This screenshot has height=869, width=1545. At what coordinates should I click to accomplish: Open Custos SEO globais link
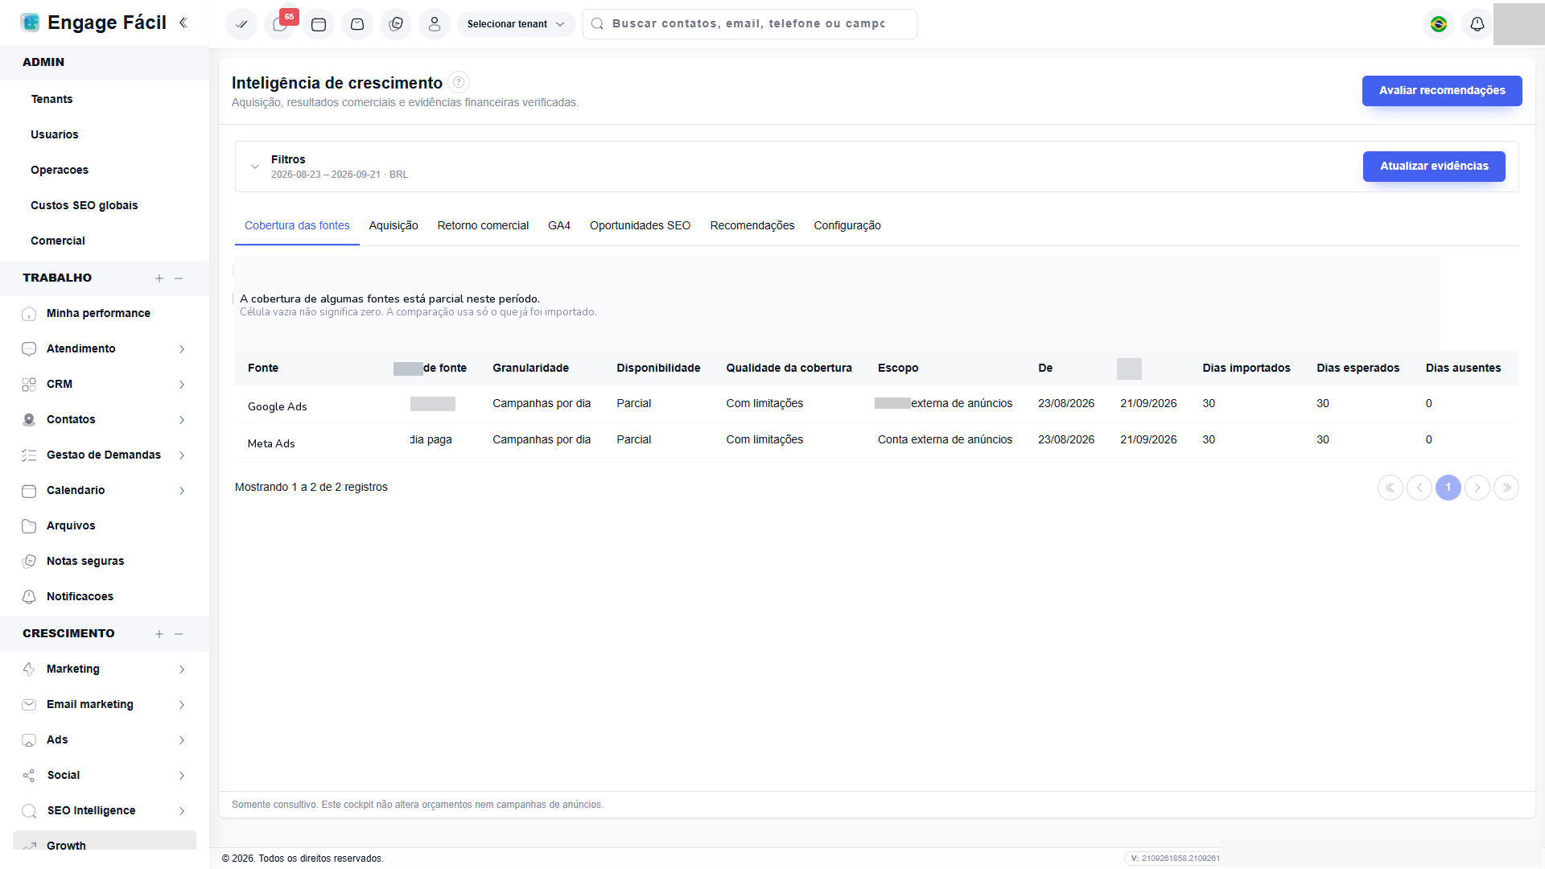click(x=84, y=205)
